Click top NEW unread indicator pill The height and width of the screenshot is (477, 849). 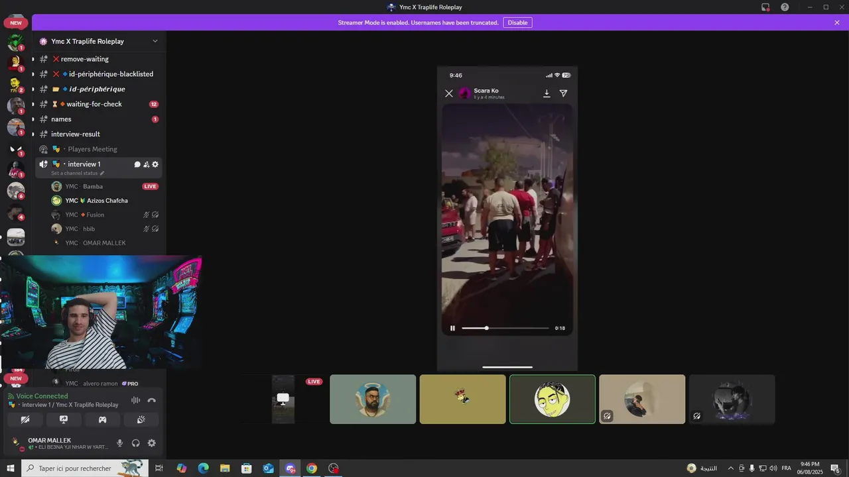16,23
